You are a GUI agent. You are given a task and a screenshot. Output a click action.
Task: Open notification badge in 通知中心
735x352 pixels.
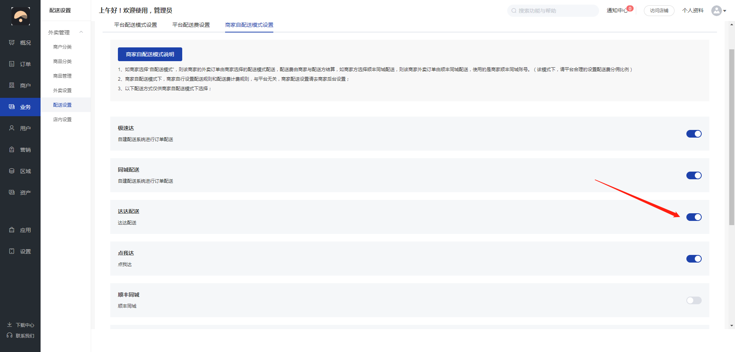point(630,8)
